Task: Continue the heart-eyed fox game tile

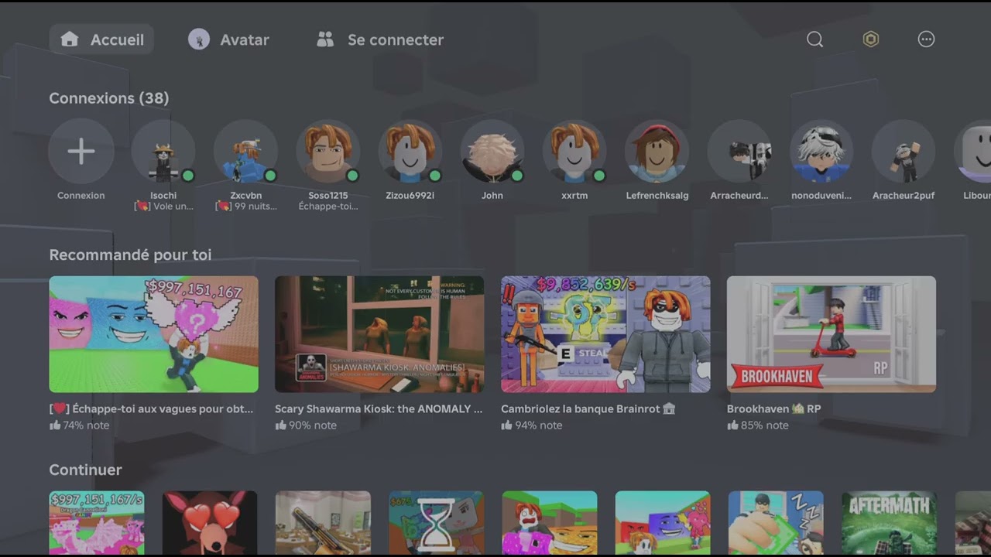Action: [x=210, y=523]
